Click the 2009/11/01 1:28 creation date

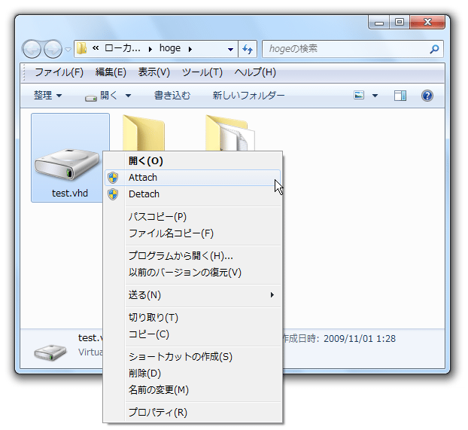click(x=360, y=339)
